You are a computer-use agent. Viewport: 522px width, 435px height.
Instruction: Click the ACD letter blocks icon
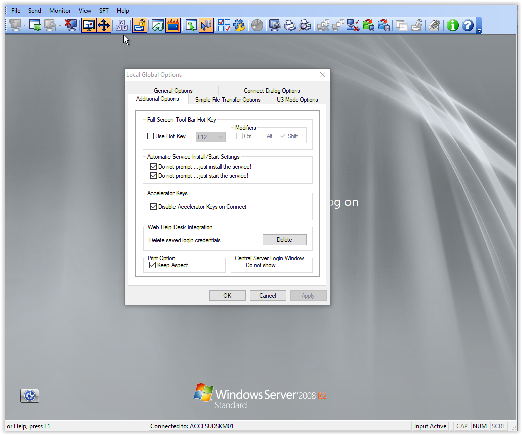(122, 25)
